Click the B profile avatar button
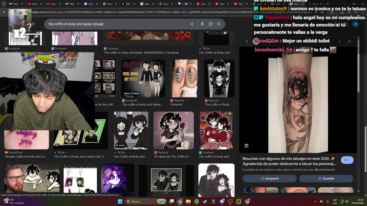This screenshot has height=206, width=367. (x=356, y=24)
